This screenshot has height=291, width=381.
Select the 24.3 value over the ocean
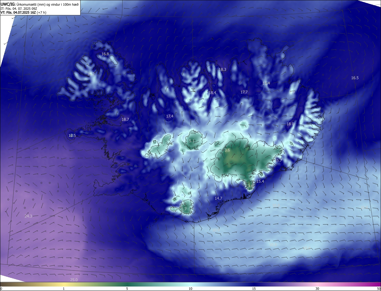pyautogui.click(x=28, y=216)
